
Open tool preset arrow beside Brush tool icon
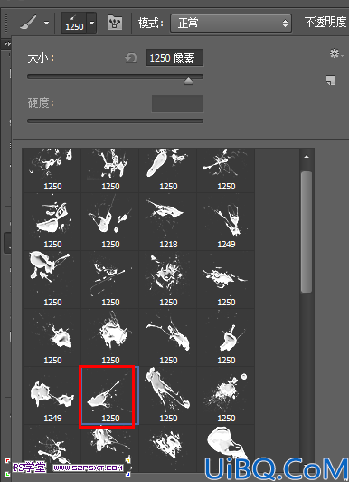pyautogui.click(x=46, y=23)
